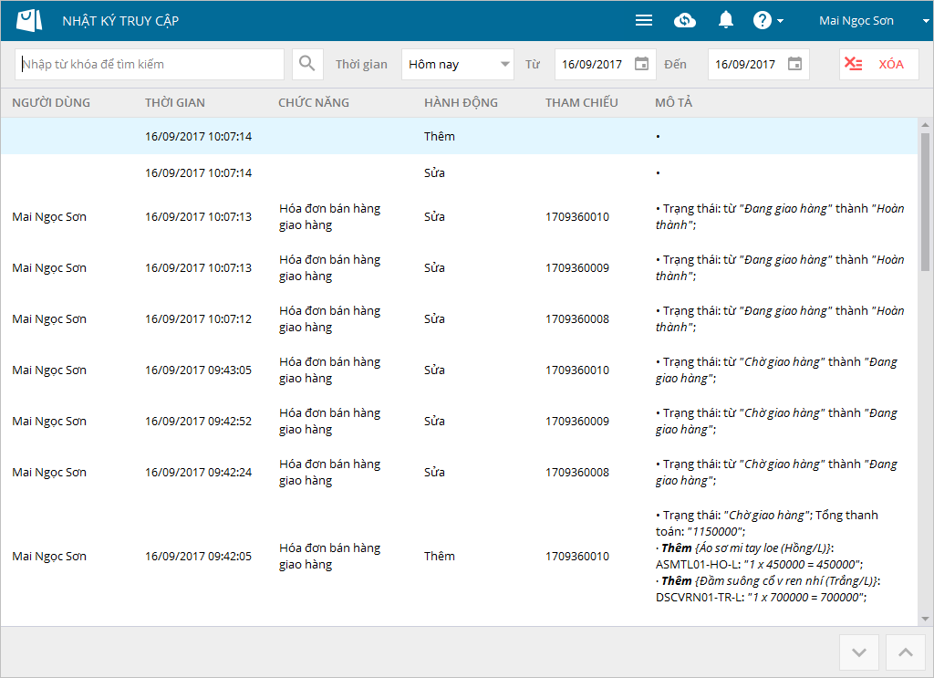This screenshot has height=678, width=934.
Task: Sort by NGƯỜI DÙNG column header
Action: point(51,102)
